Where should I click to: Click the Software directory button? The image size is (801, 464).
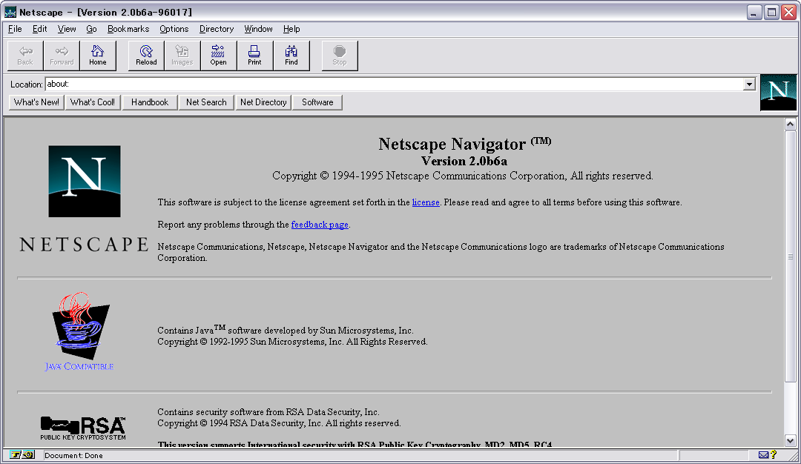click(317, 102)
